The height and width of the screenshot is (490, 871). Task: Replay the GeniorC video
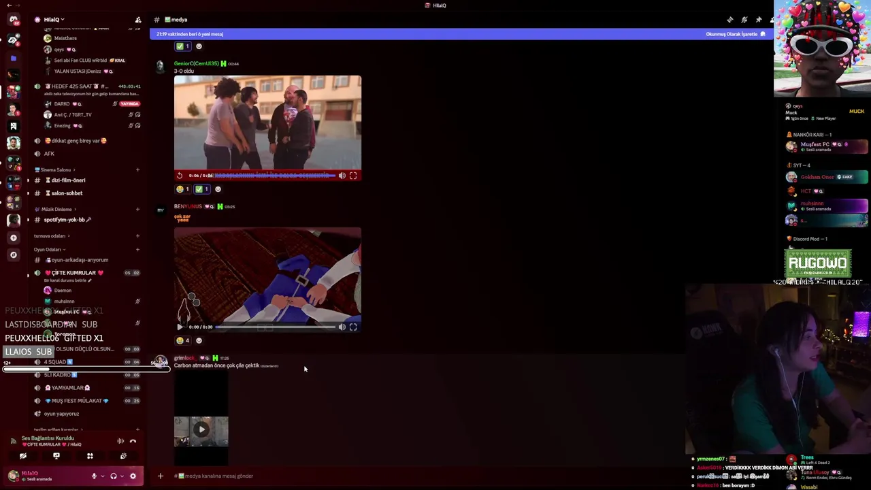(x=180, y=176)
